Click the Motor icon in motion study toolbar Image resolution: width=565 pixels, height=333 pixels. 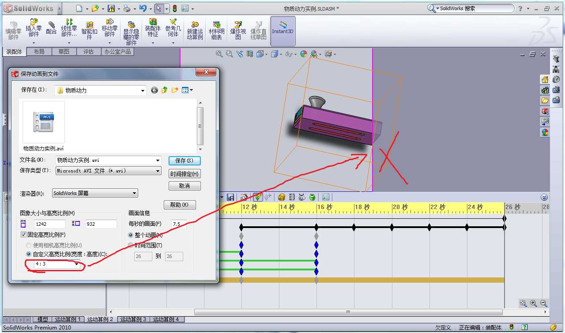(281, 197)
